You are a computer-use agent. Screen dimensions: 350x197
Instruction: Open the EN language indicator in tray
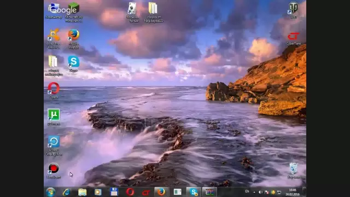[247, 192]
